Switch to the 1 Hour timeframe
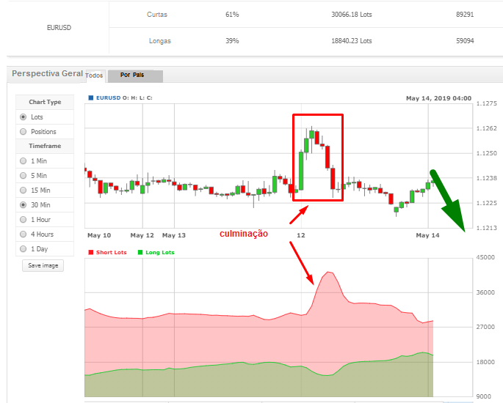 [23, 220]
